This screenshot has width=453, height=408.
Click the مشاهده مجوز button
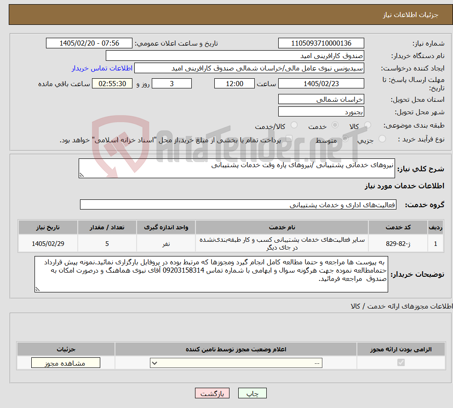click(66, 363)
